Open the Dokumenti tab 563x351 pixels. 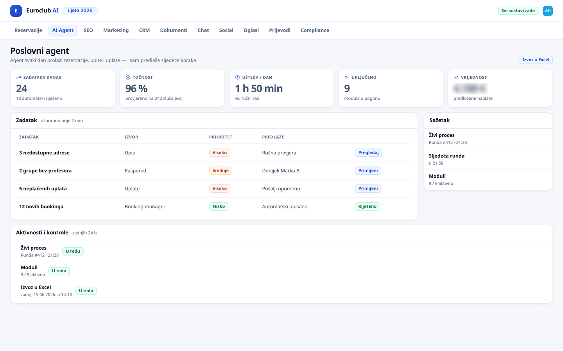[x=174, y=30]
